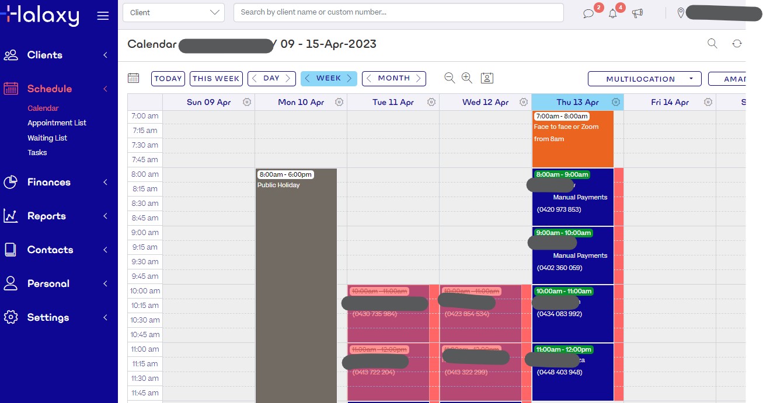Image resolution: width=763 pixels, height=403 pixels.
Task: Open Appointment List
Action: (57, 123)
